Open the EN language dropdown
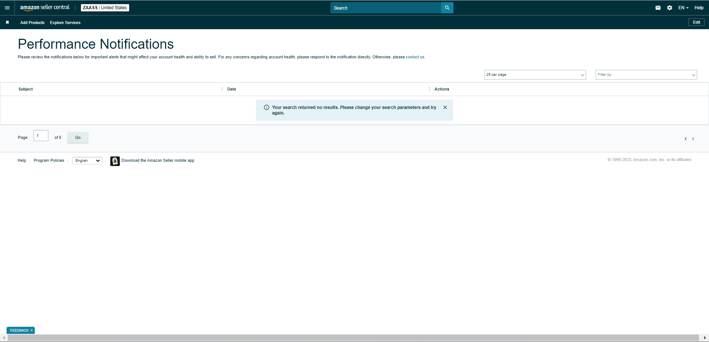 683,8
